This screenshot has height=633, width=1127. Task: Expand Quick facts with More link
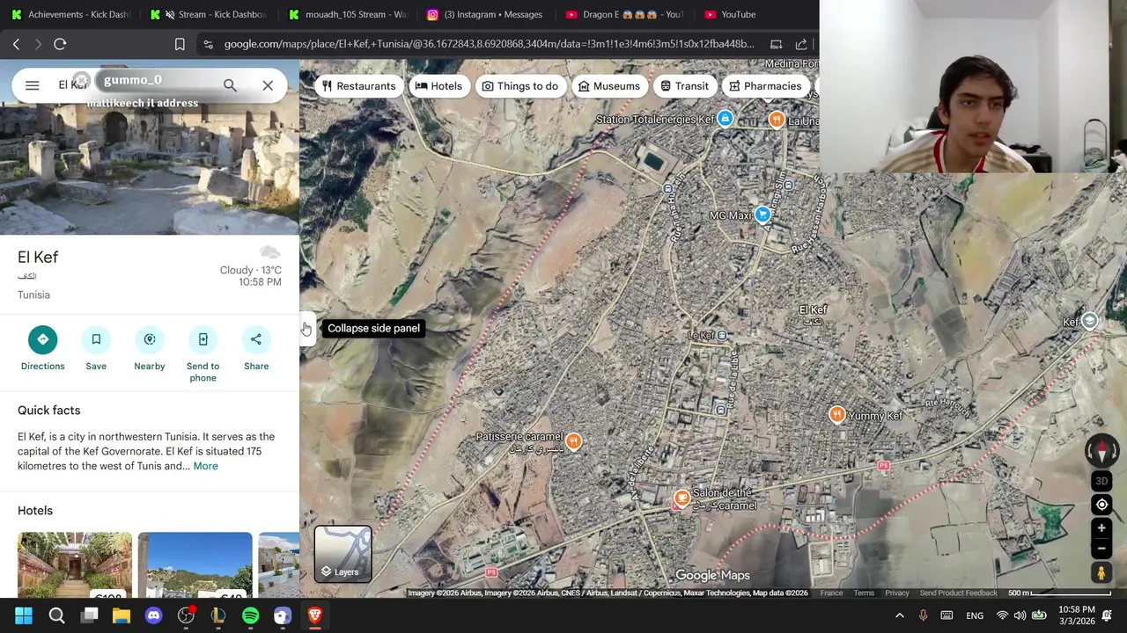tap(205, 466)
